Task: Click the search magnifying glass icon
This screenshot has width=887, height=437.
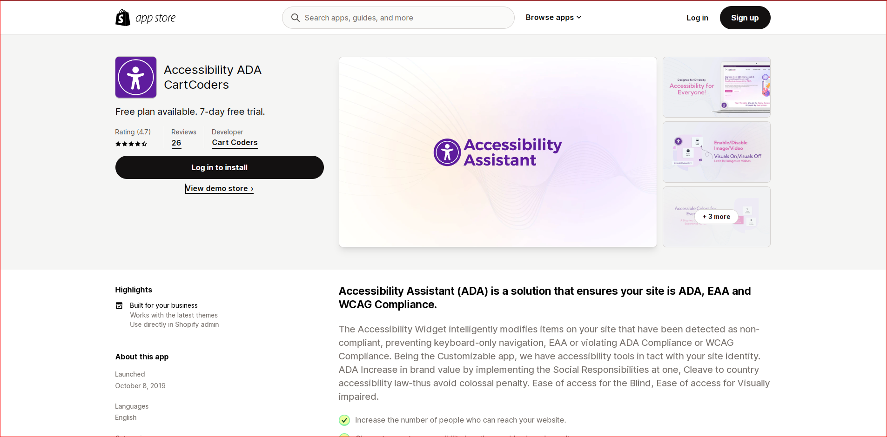Action: tap(296, 17)
